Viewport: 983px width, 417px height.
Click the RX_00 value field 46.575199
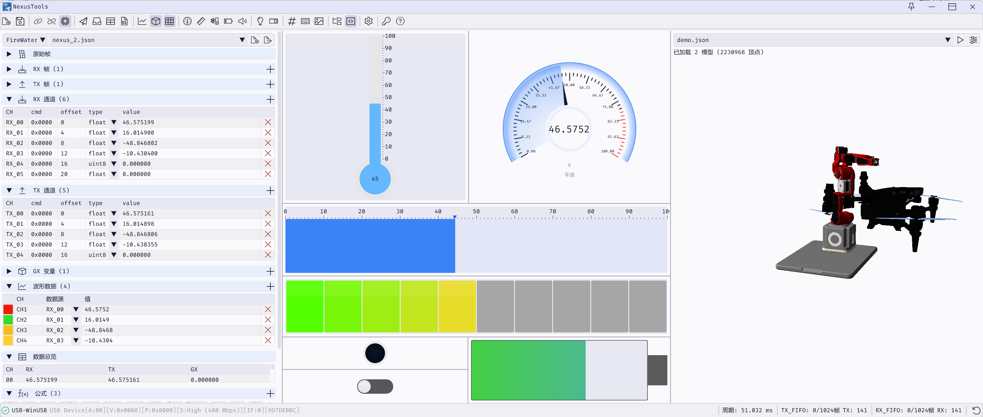pyautogui.click(x=138, y=123)
